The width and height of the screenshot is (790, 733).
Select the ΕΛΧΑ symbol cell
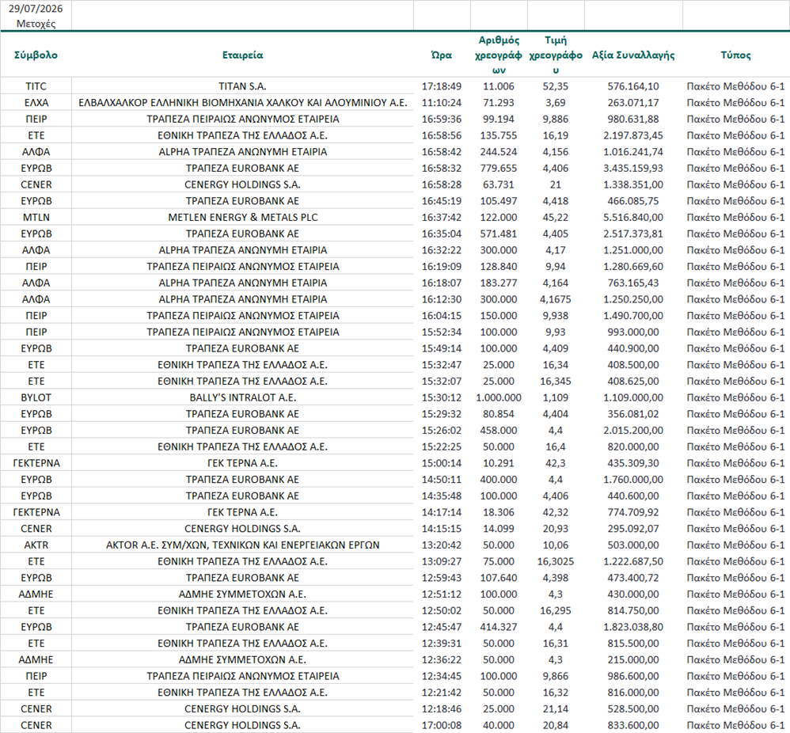[x=36, y=103]
